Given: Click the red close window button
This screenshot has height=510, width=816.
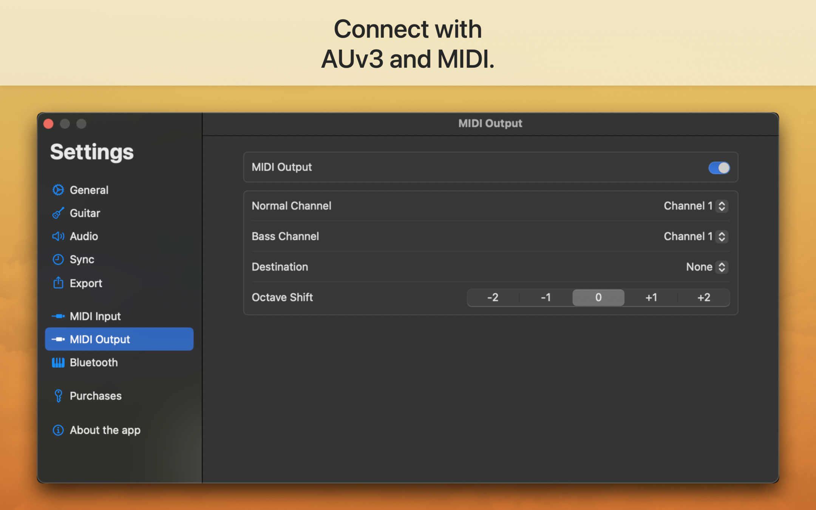Looking at the screenshot, I should [48, 124].
